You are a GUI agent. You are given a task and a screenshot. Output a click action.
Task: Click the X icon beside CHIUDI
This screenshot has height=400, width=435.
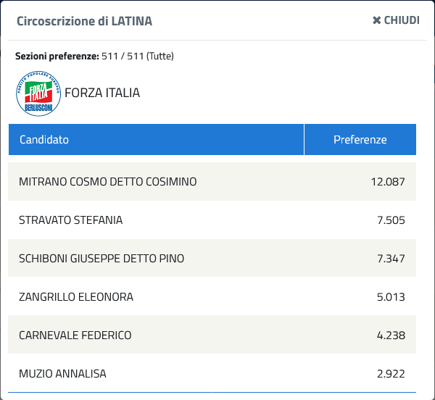[376, 20]
